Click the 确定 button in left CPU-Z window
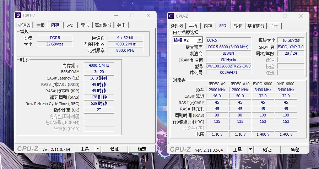319x169 pixels. point(142,149)
